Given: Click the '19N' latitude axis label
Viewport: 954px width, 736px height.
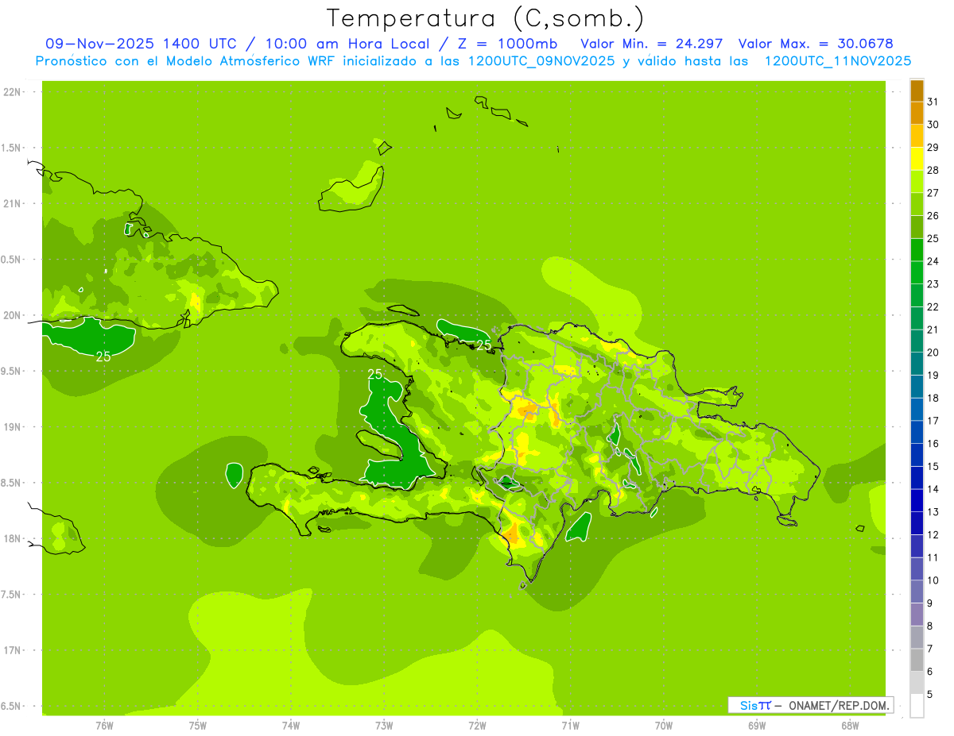Looking at the screenshot, I should tap(13, 427).
